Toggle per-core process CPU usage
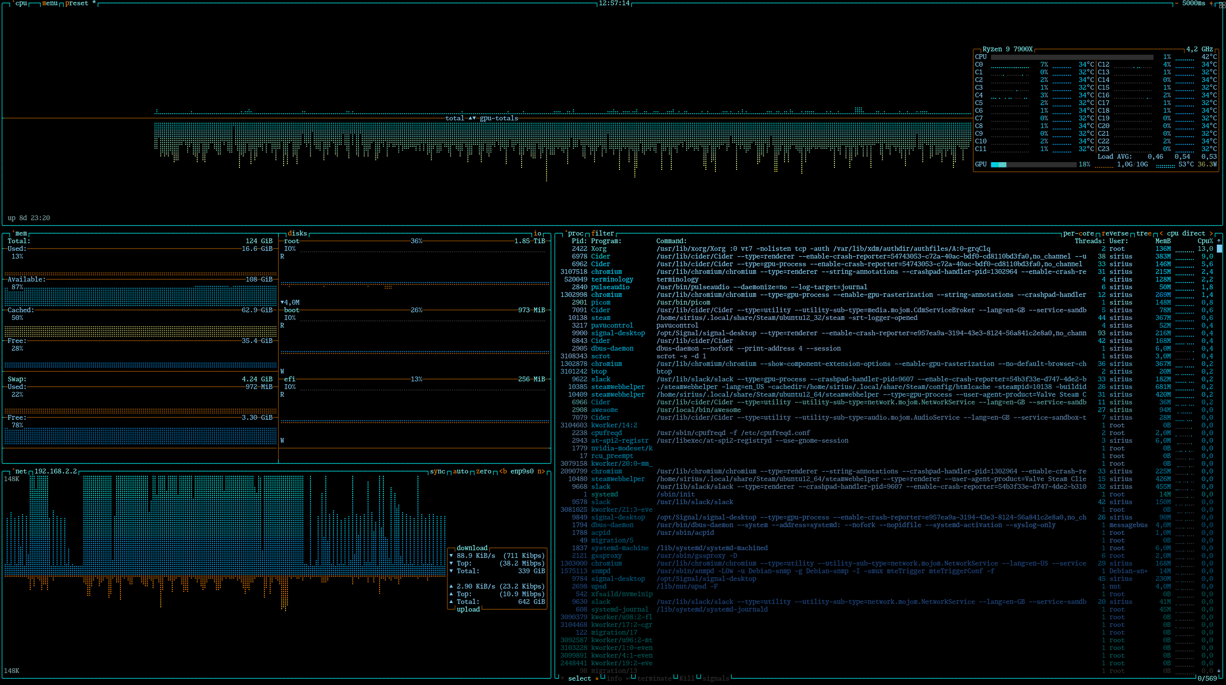1226x685 pixels. [x=1079, y=234]
